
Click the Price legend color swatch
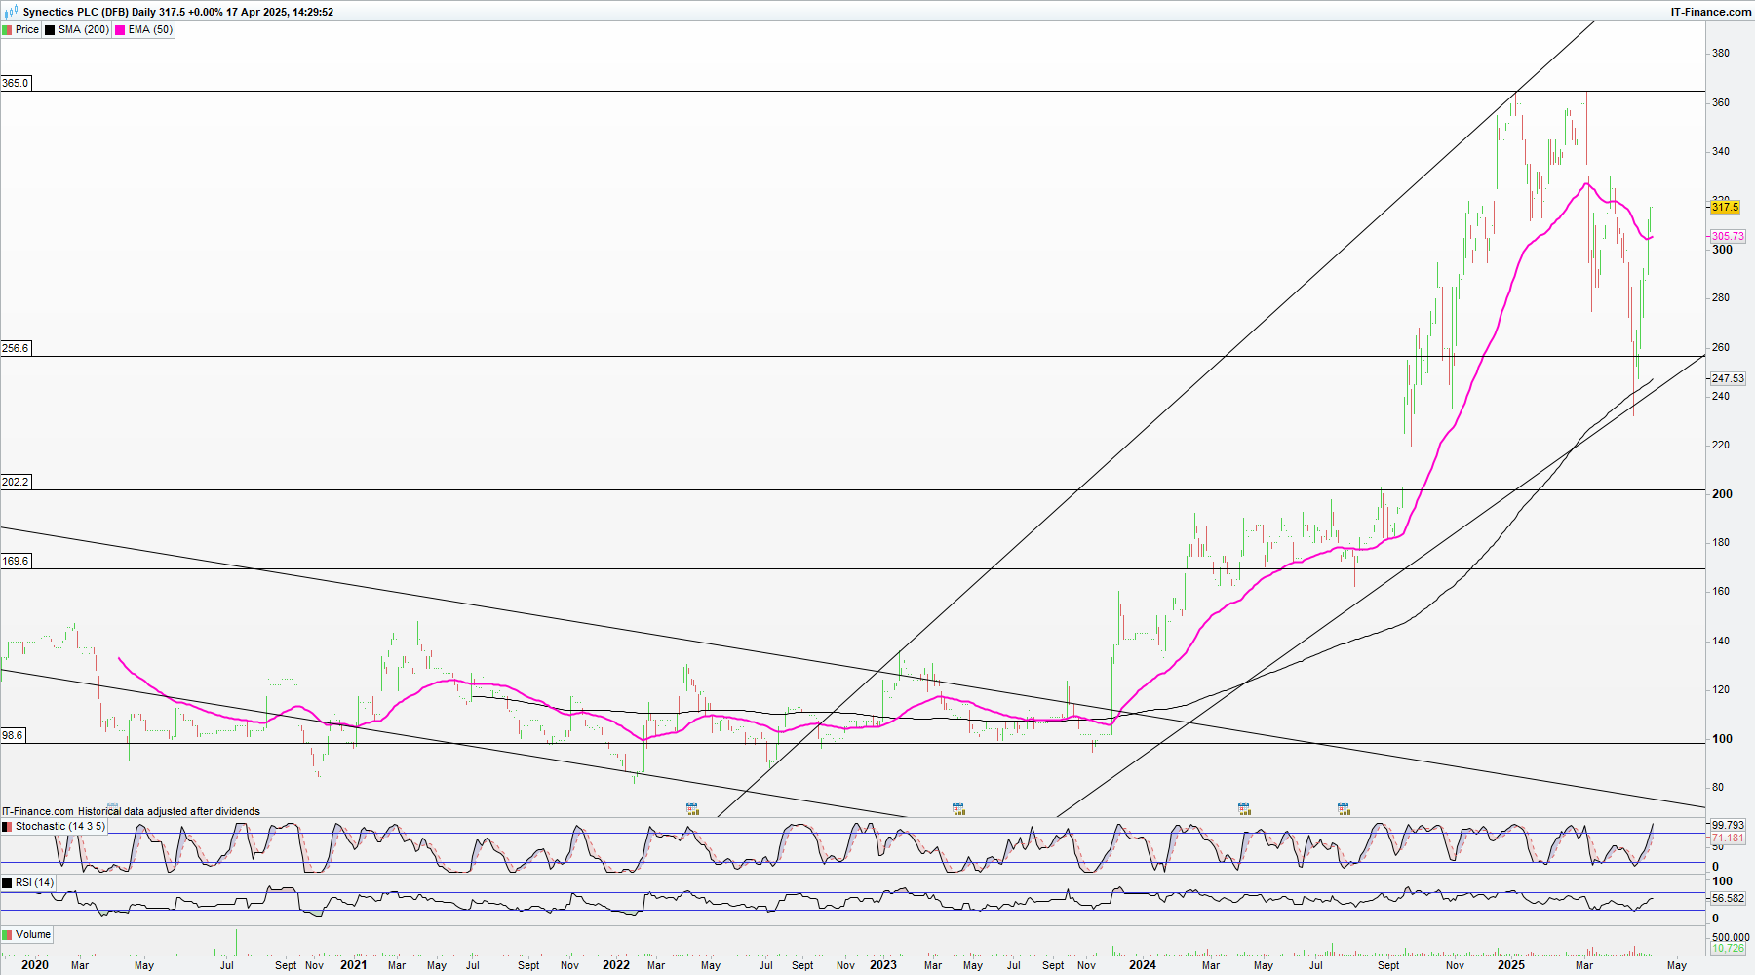[x=8, y=30]
